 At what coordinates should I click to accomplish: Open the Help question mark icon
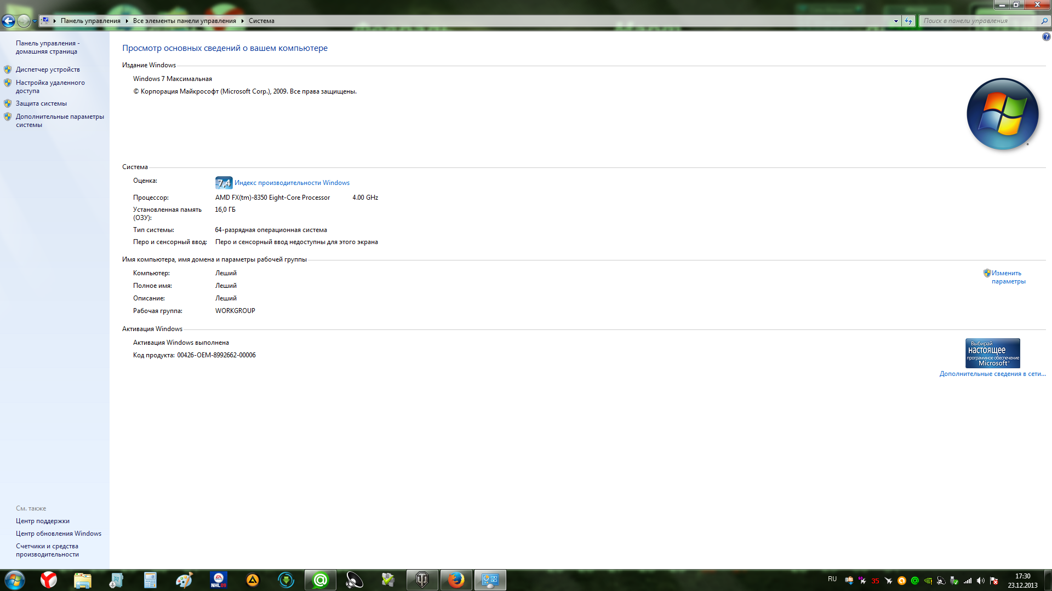point(1046,37)
